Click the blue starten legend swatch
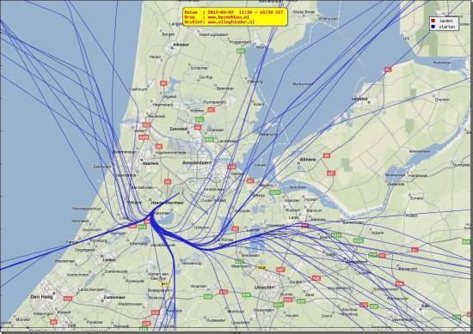 tap(433, 27)
